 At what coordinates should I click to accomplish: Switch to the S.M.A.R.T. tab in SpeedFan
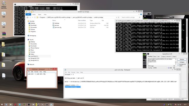[x=169, y=57]
